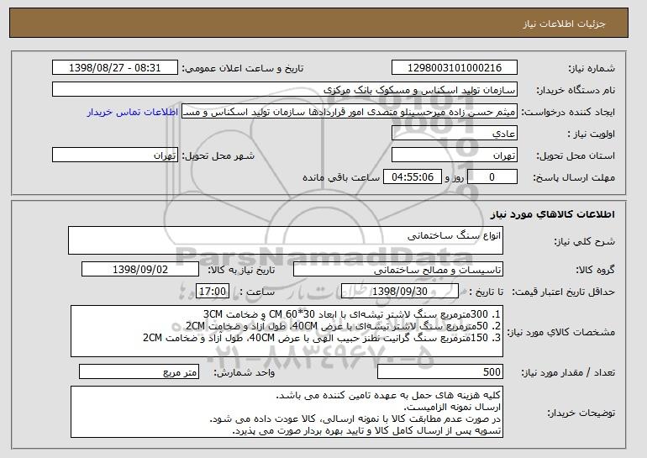Click delivery province field تهران
This screenshot has height=458, width=647.
tap(455, 155)
